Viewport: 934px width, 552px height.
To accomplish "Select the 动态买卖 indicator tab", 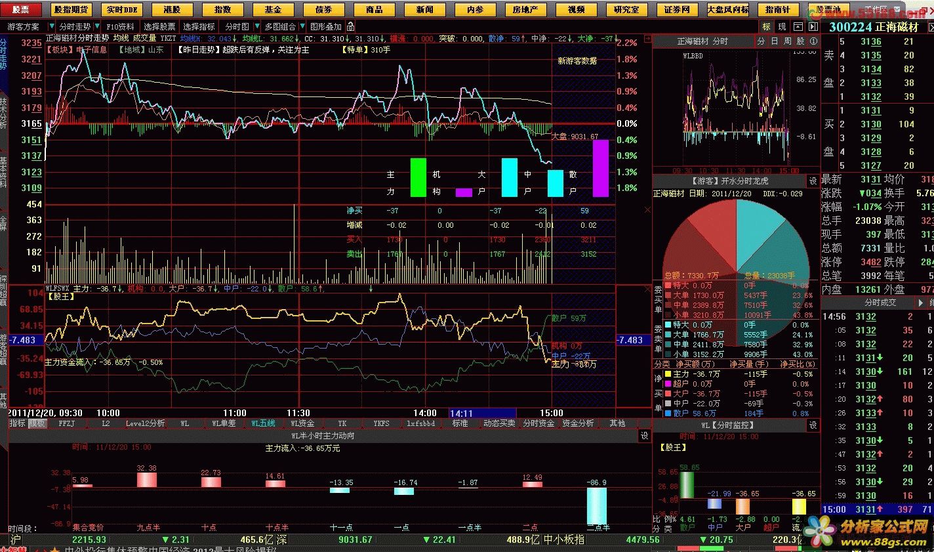I will click(499, 423).
